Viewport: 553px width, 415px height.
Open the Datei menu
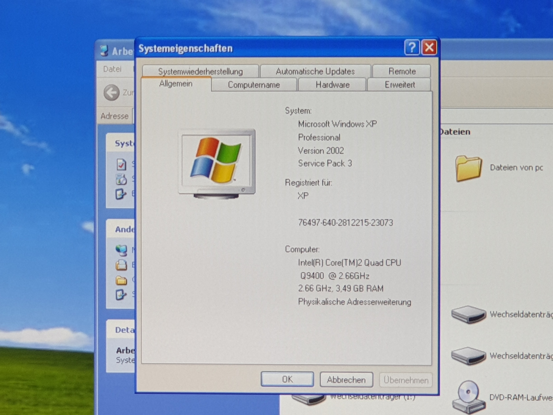(x=112, y=69)
